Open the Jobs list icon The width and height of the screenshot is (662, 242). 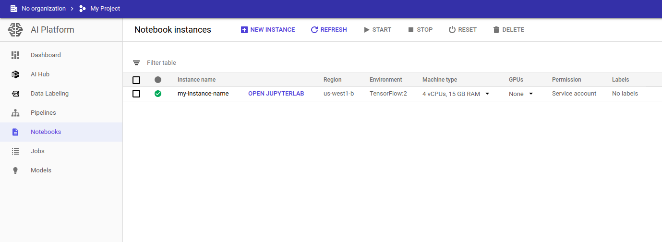tap(15, 151)
